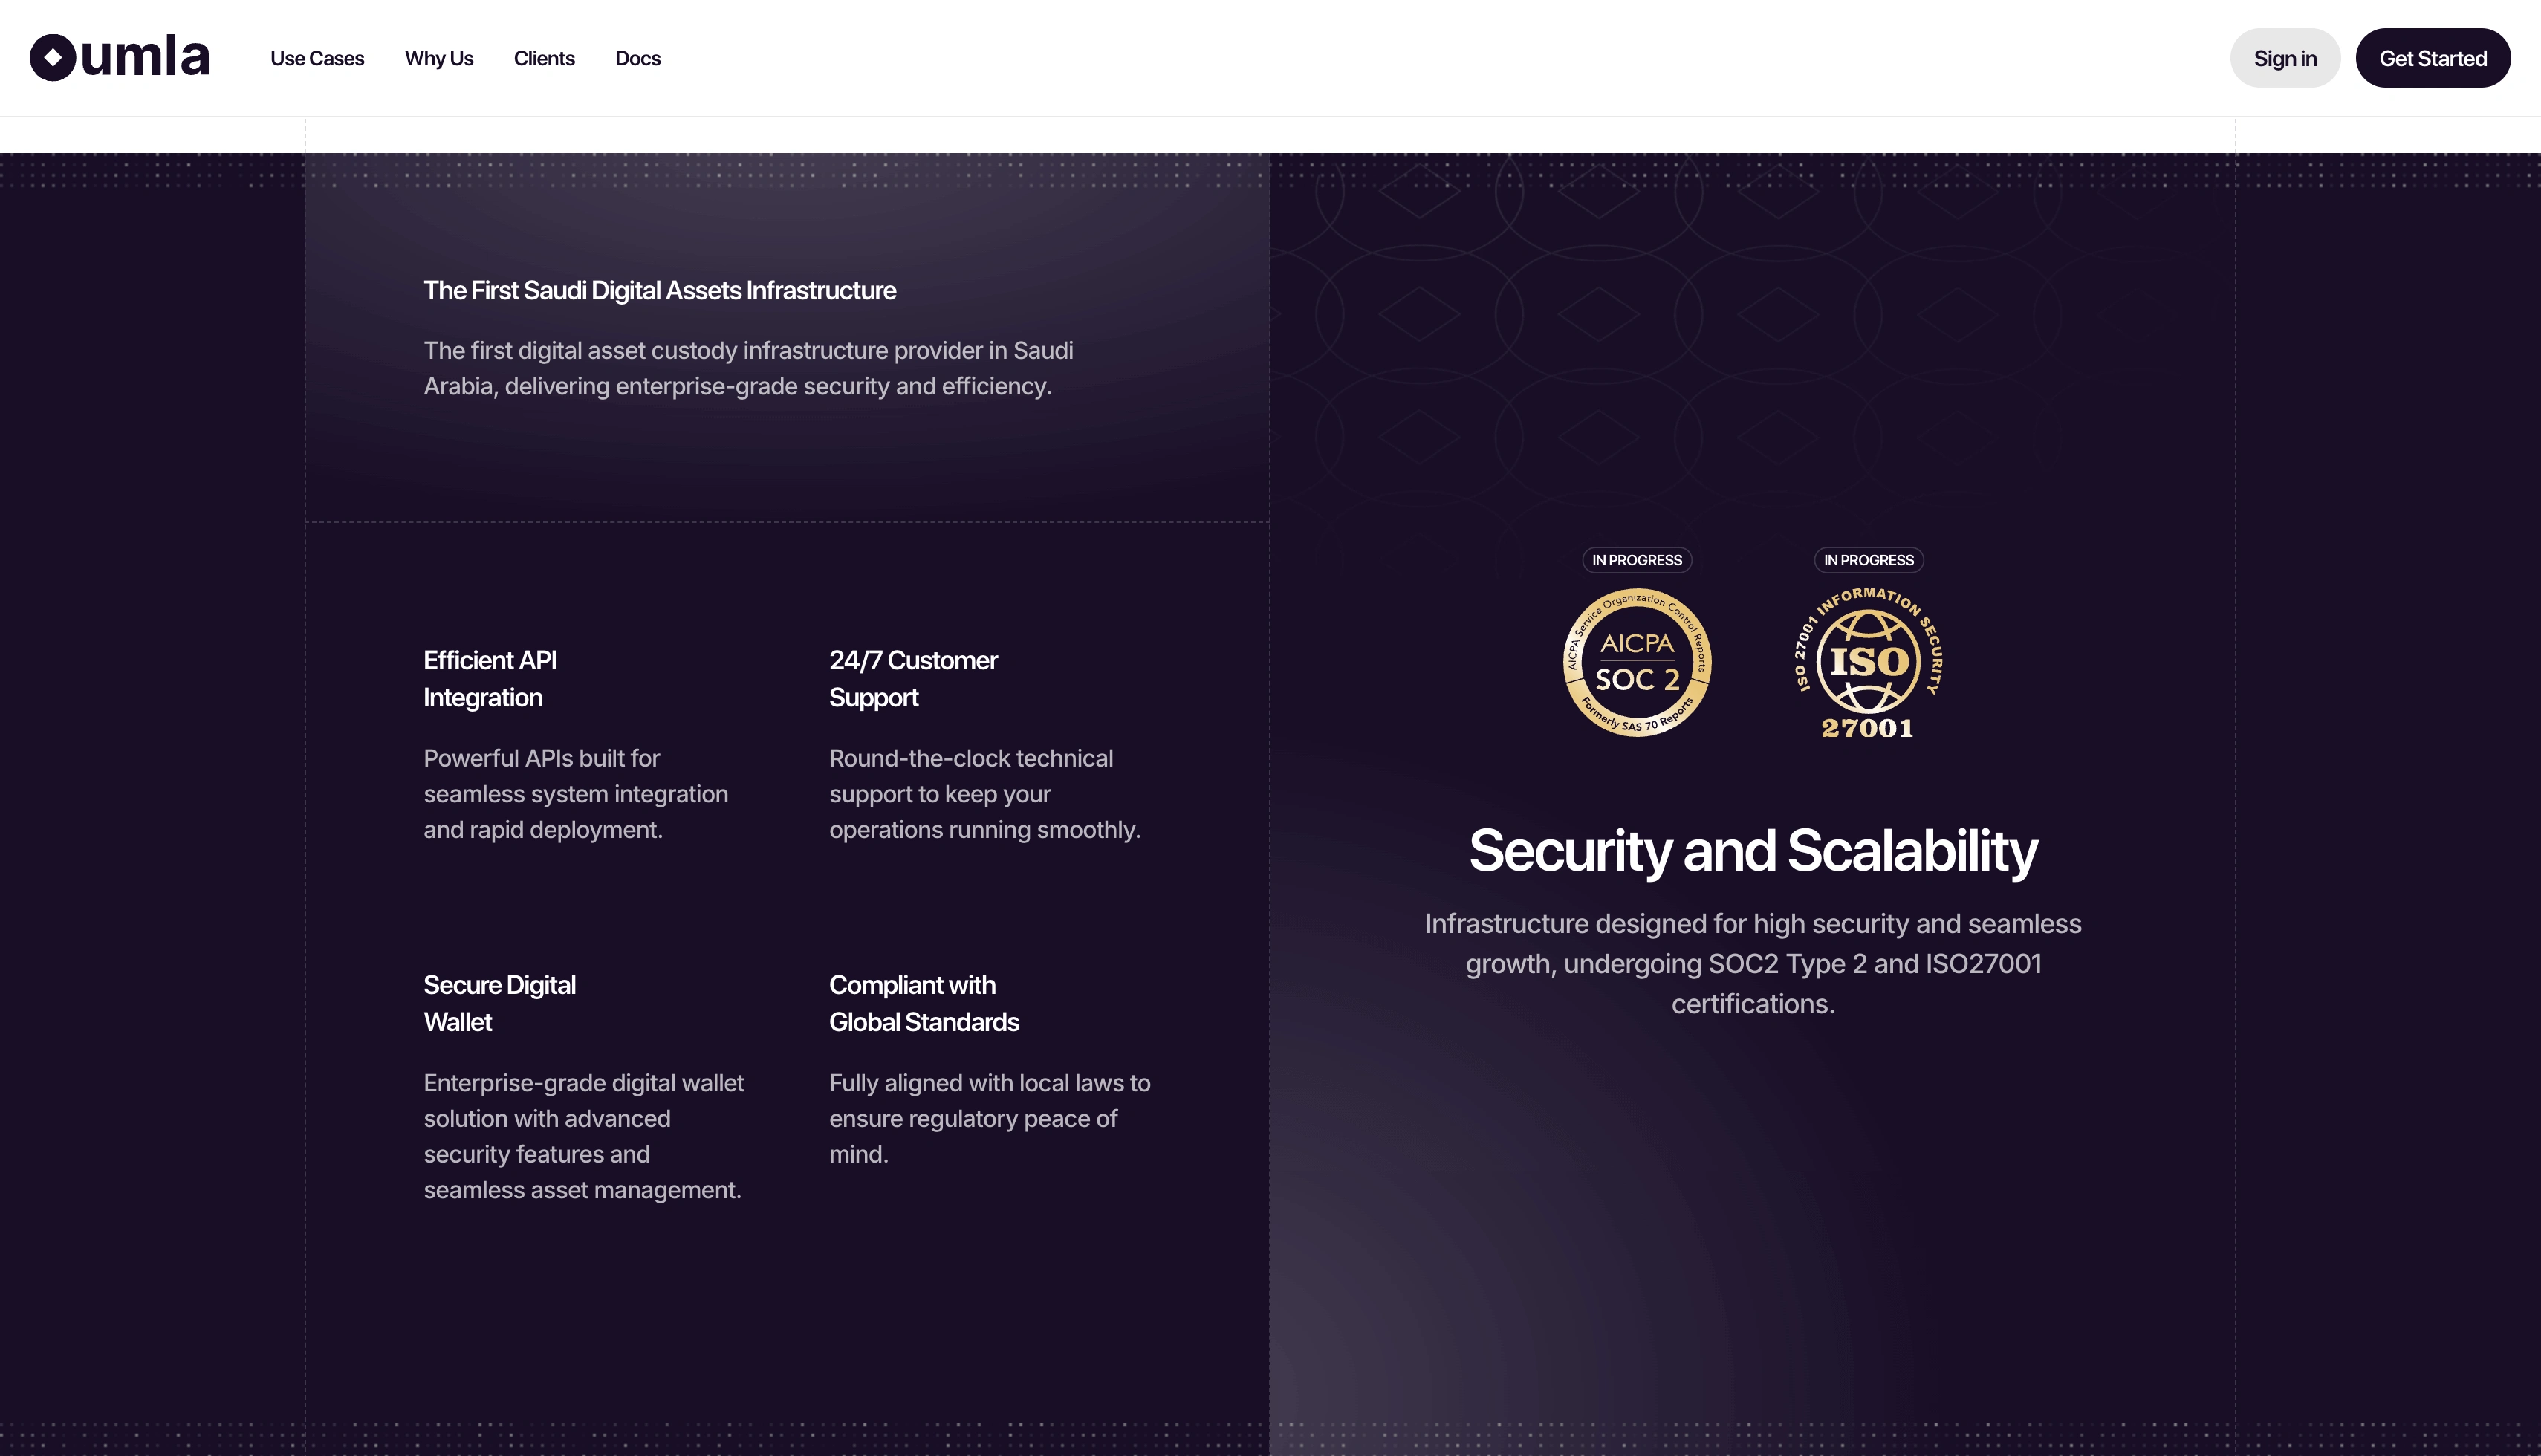Go to the Why Us section
The width and height of the screenshot is (2541, 1456).
coord(439,59)
